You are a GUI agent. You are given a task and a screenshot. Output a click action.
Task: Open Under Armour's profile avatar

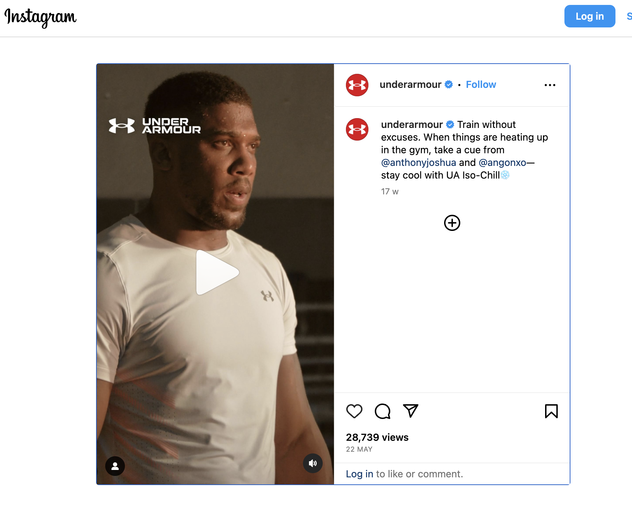[x=357, y=85]
